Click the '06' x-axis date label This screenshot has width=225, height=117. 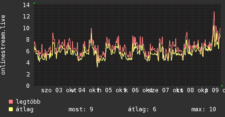click(x=135, y=90)
